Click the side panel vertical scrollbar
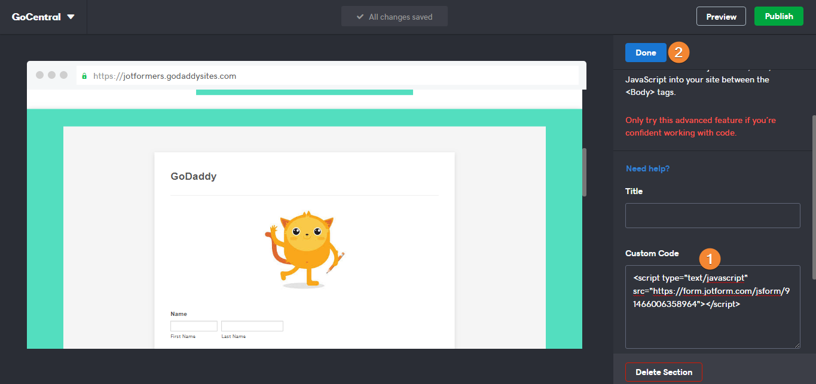This screenshot has height=384, width=816. pos(813,196)
